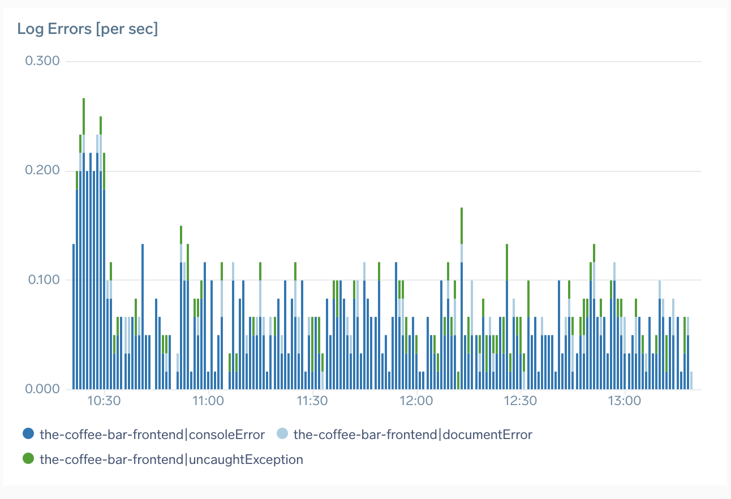Click the 13:00 time axis label
This screenshot has height=499, width=731.
tap(625, 401)
